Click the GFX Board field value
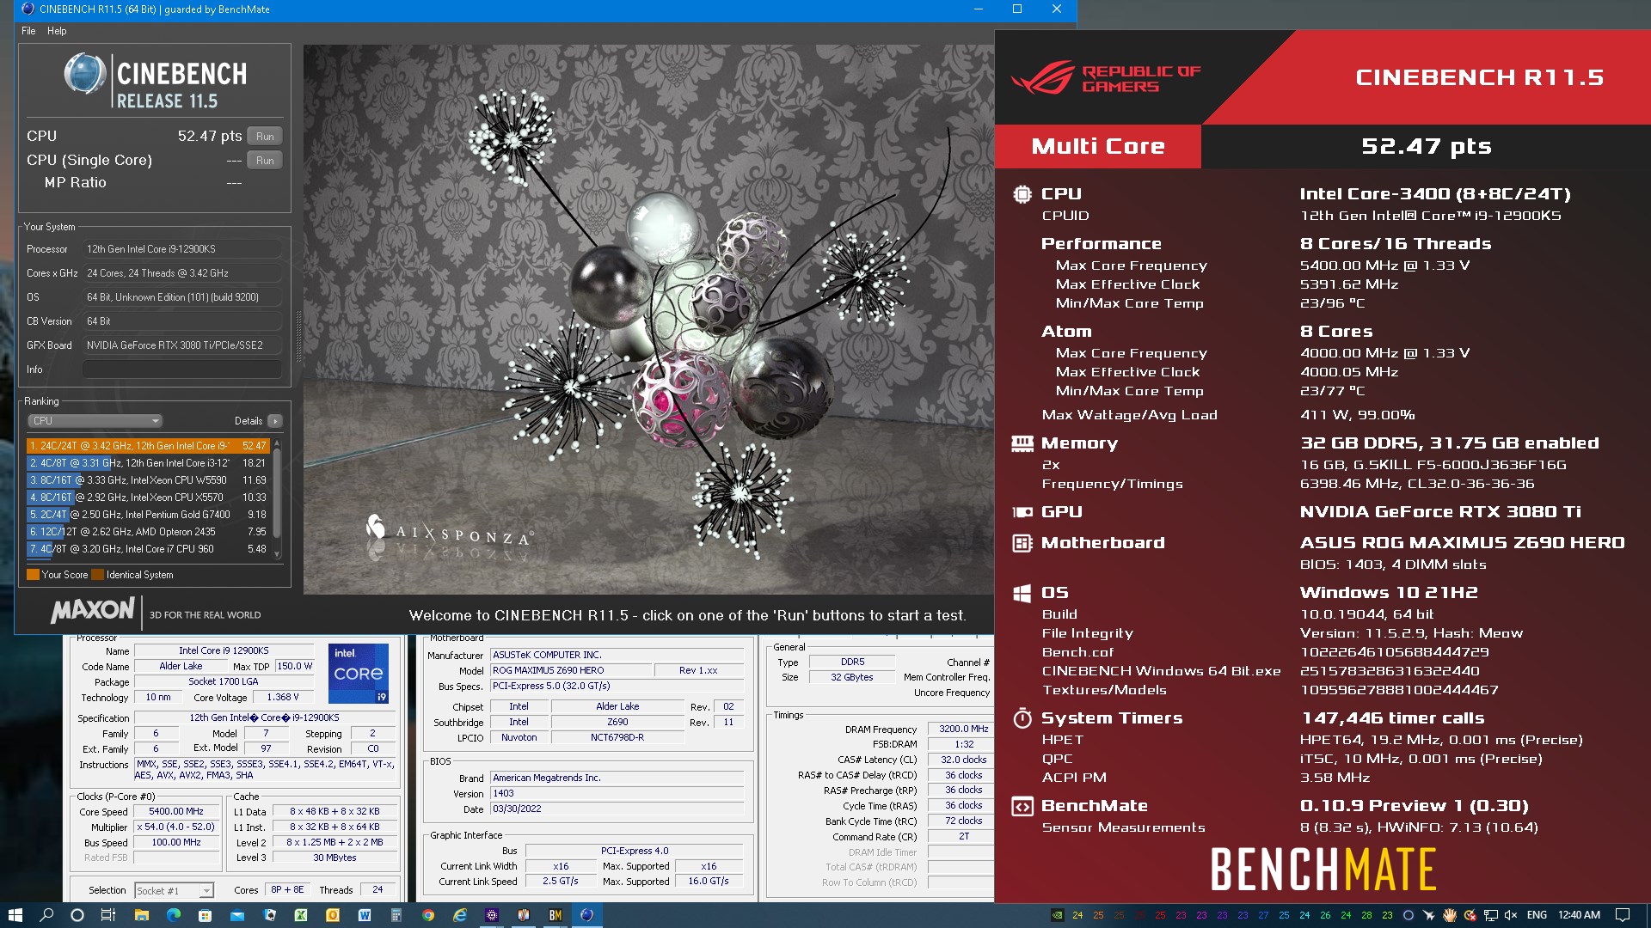The height and width of the screenshot is (928, 1651). (x=182, y=345)
